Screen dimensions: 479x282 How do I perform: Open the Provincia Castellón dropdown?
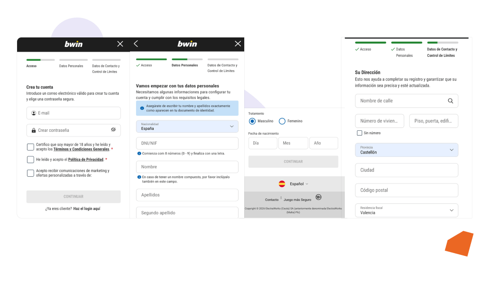(x=406, y=150)
